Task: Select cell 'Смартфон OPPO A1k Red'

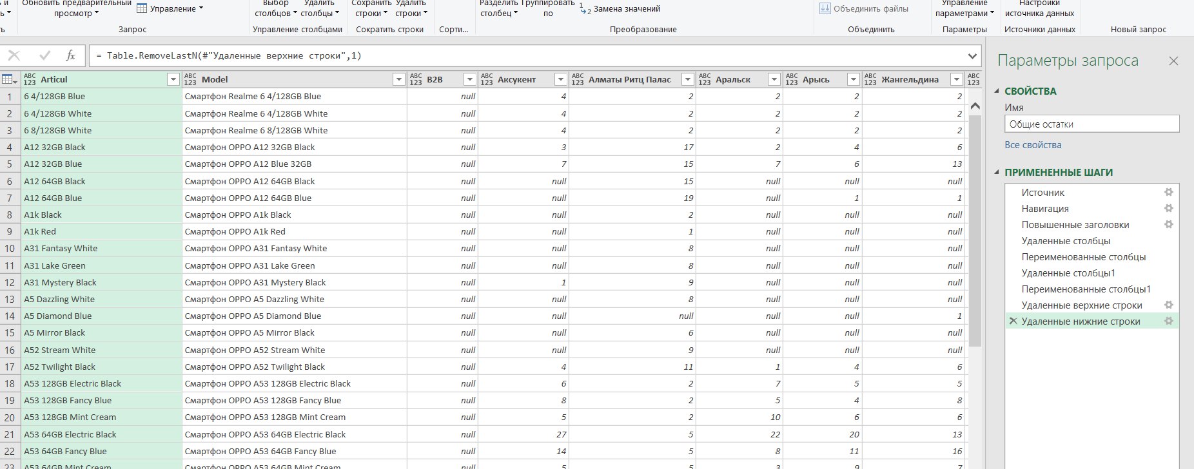Action: click(294, 231)
